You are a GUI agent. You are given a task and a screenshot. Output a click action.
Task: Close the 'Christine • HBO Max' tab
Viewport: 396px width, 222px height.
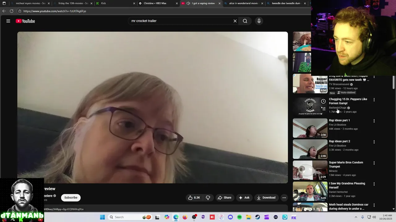coord(177,3)
